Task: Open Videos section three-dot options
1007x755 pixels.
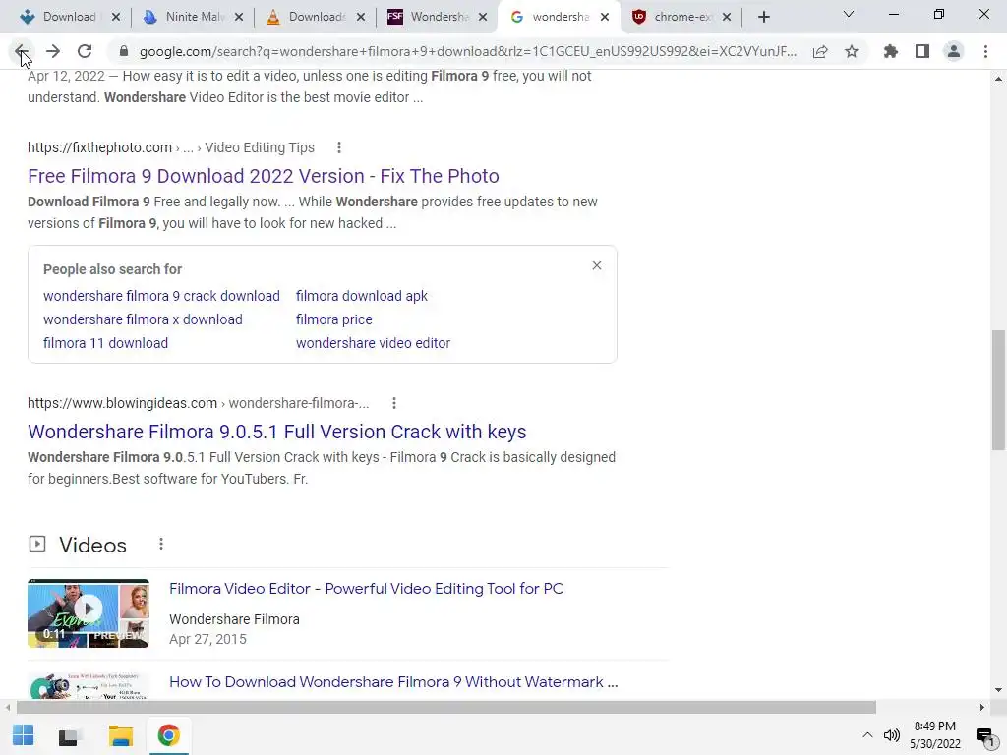Action: 161,545
